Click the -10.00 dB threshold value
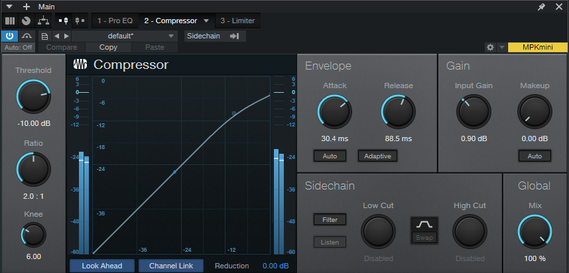The width and height of the screenshot is (569, 273). coord(34,124)
